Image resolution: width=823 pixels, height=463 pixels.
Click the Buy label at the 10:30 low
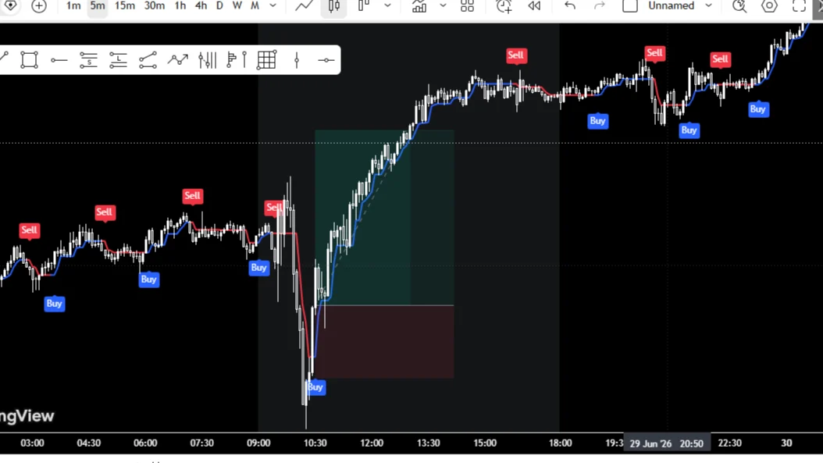pos(315,387)
